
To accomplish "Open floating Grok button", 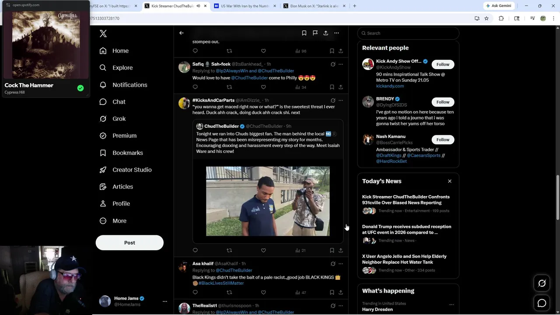I will tap(542, 283).
